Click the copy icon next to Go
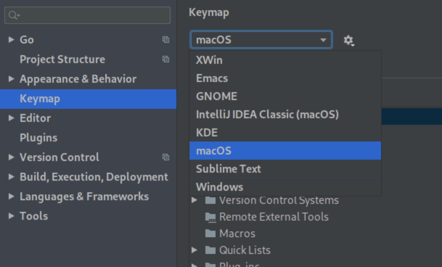Image resolution: width=442 pixels, height=267 pixels. [x=166, y=40]
